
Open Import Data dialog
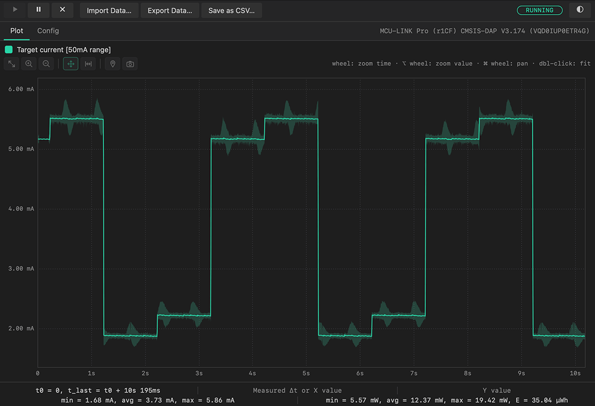click(109, 11)
